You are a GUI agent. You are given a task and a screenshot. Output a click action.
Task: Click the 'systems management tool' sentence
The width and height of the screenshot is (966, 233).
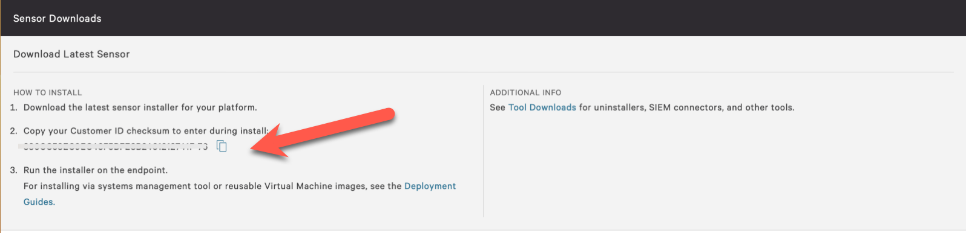tap(212, 186)
